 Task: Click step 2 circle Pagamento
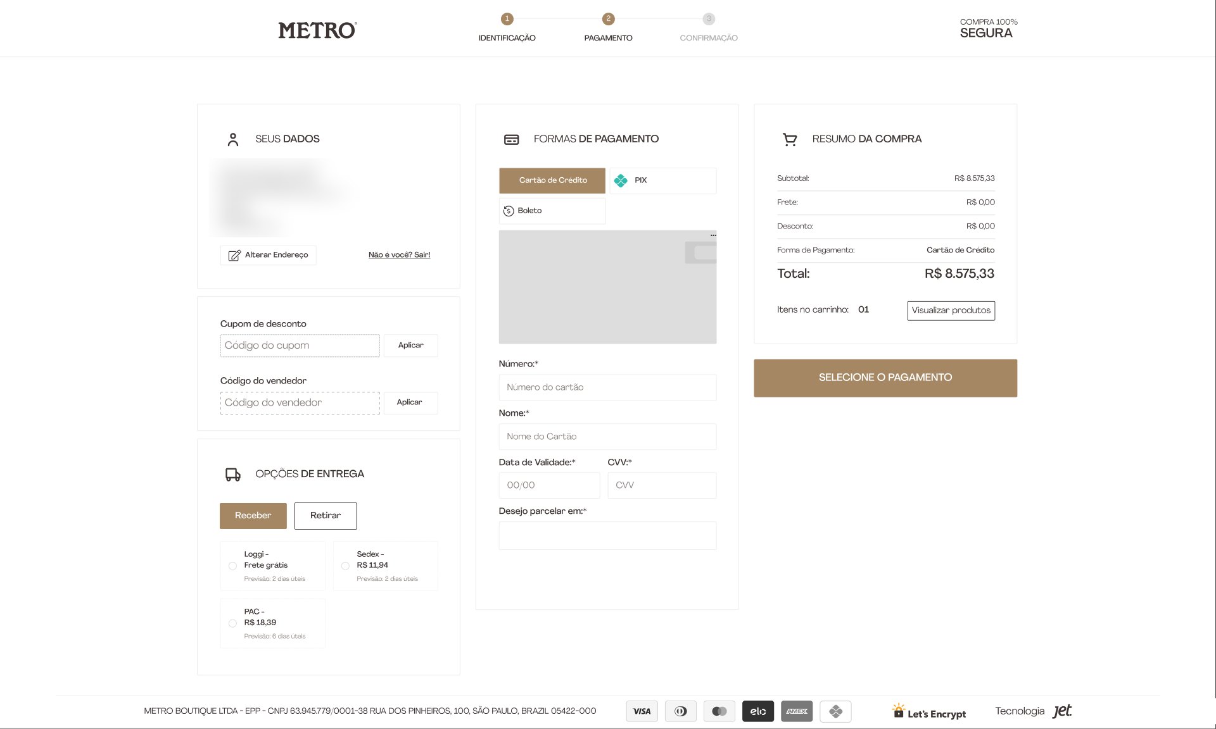pyautogui.click(x=608, y=19)
